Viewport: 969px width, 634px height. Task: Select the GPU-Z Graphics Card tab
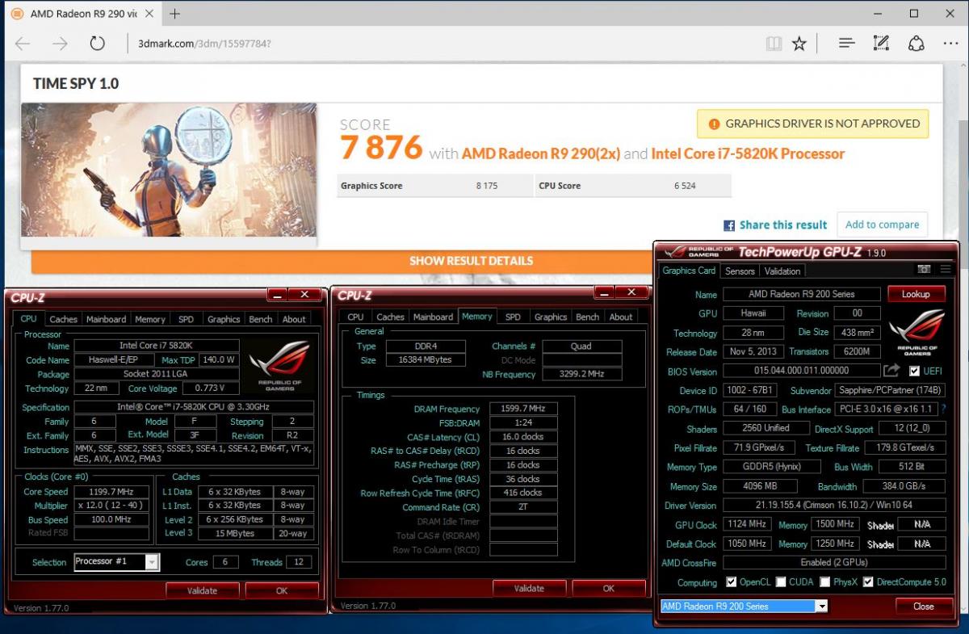tap(689, 271)
